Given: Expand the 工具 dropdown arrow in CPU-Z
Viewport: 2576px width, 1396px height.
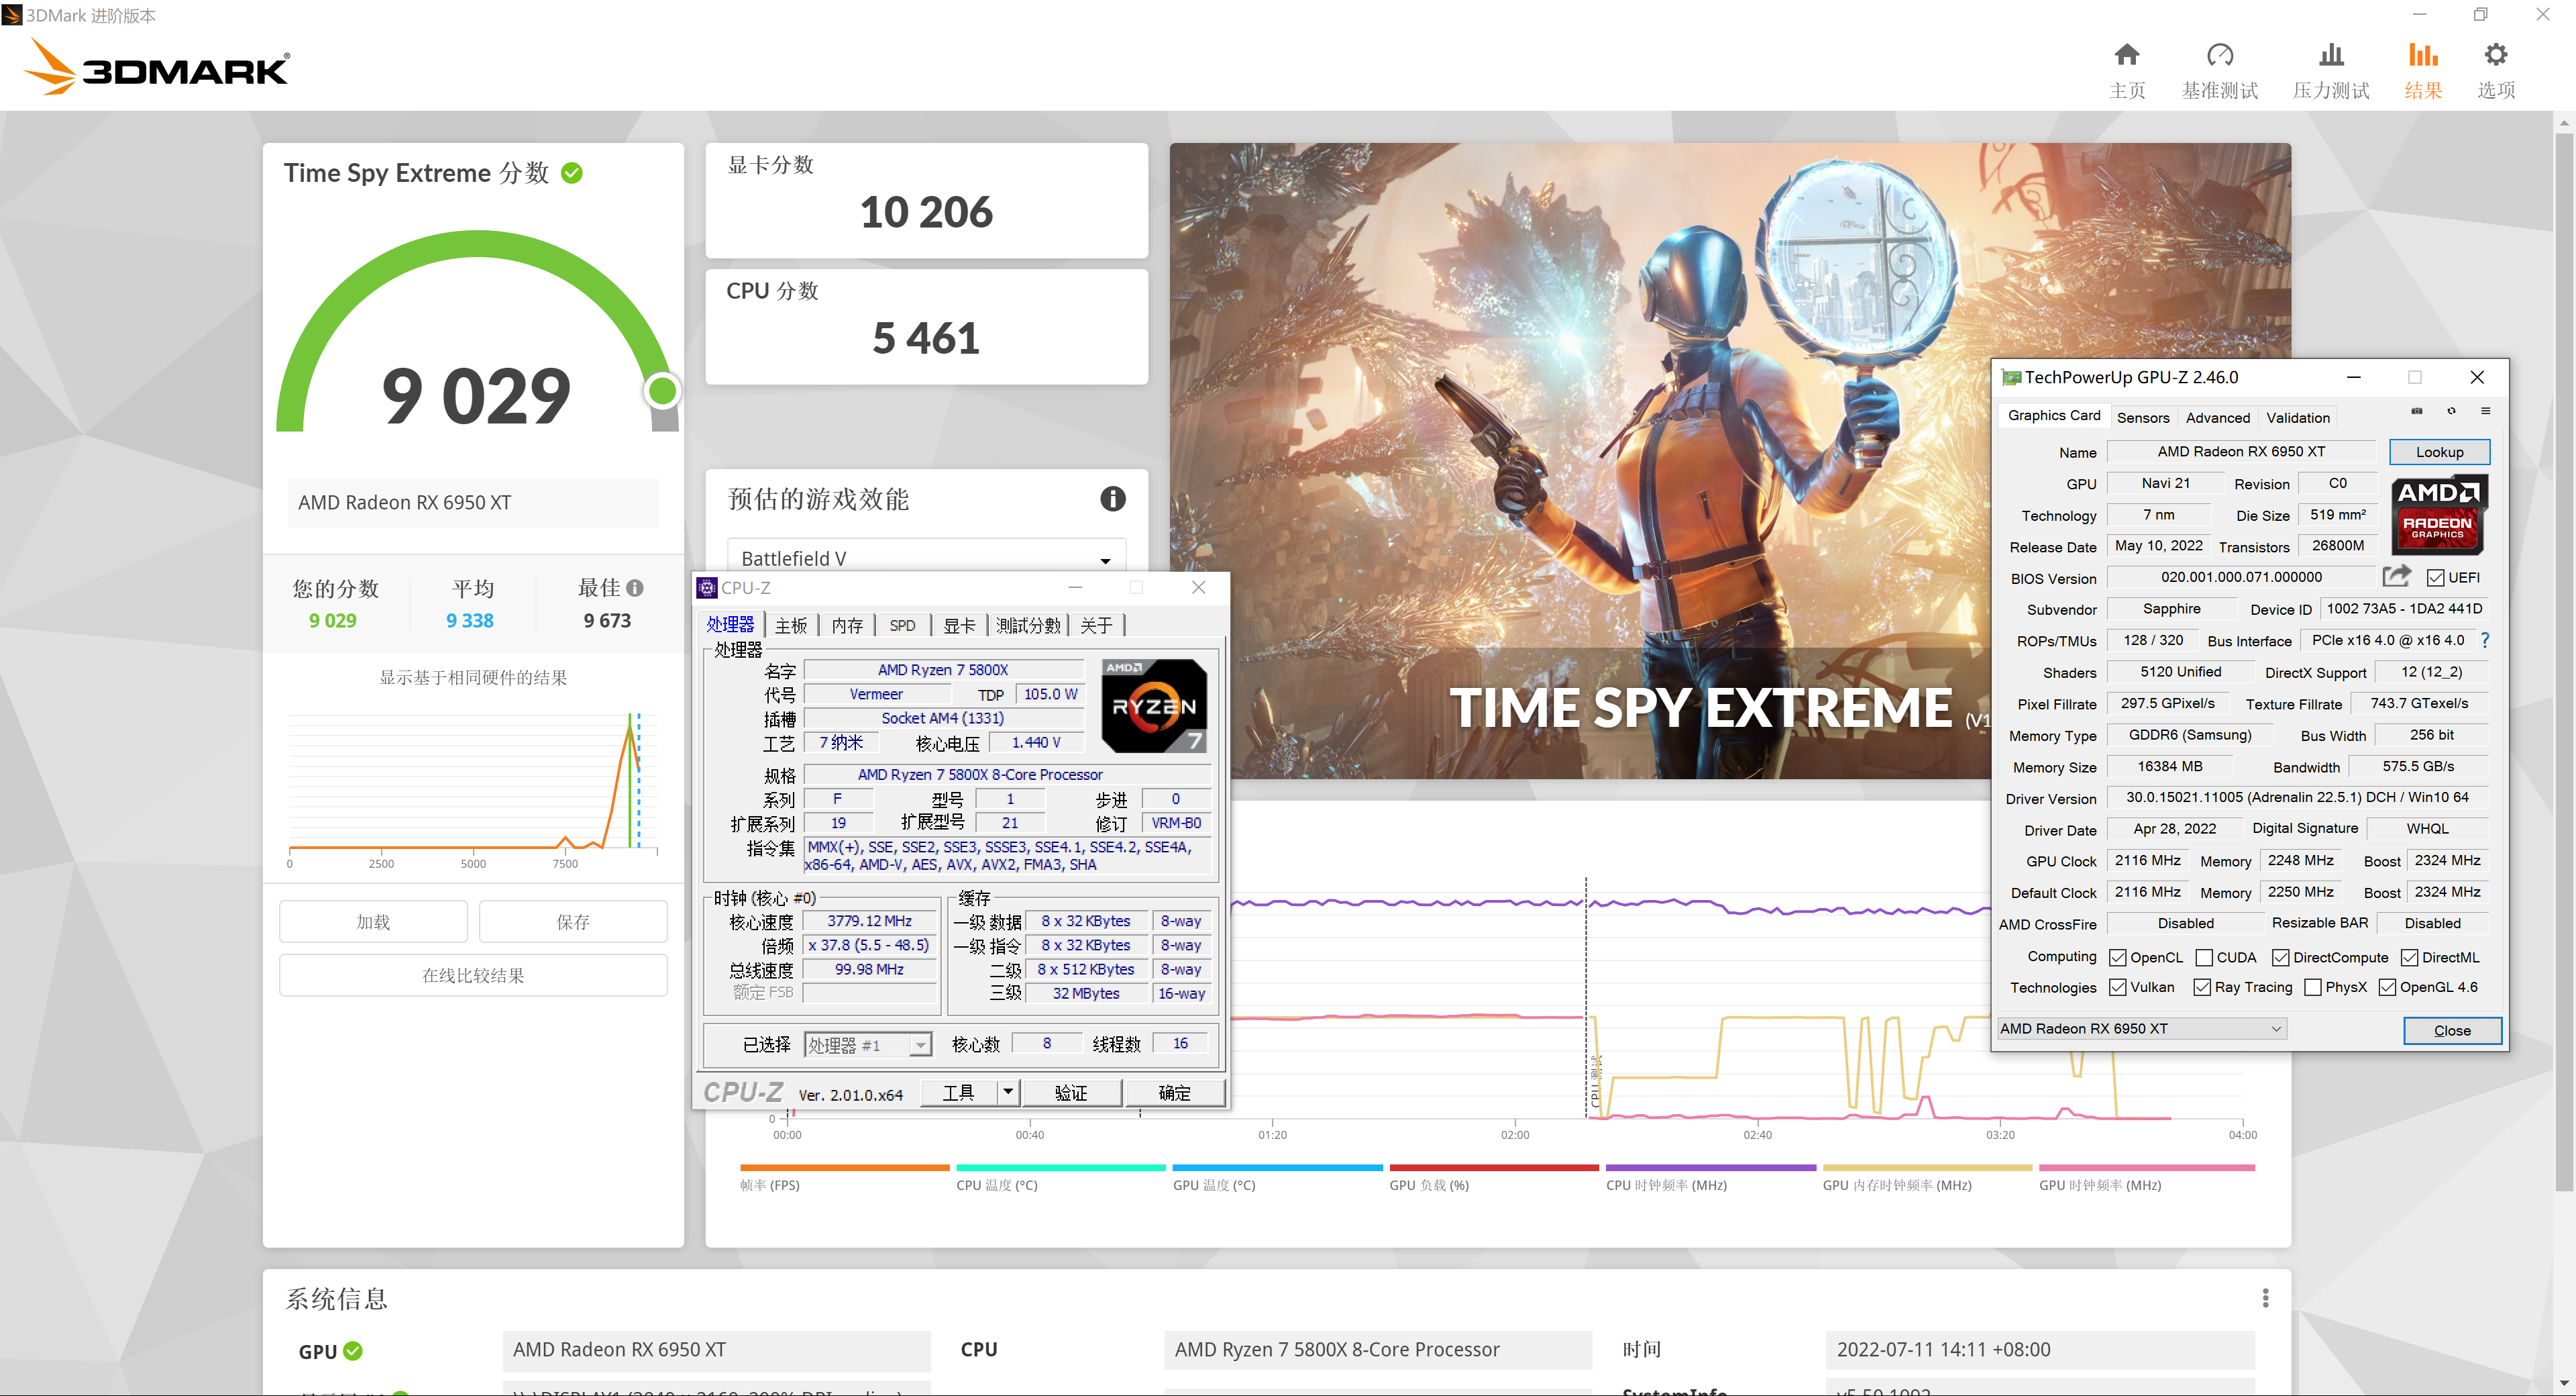Looking at the screenshot, I should [1008, 1092].
